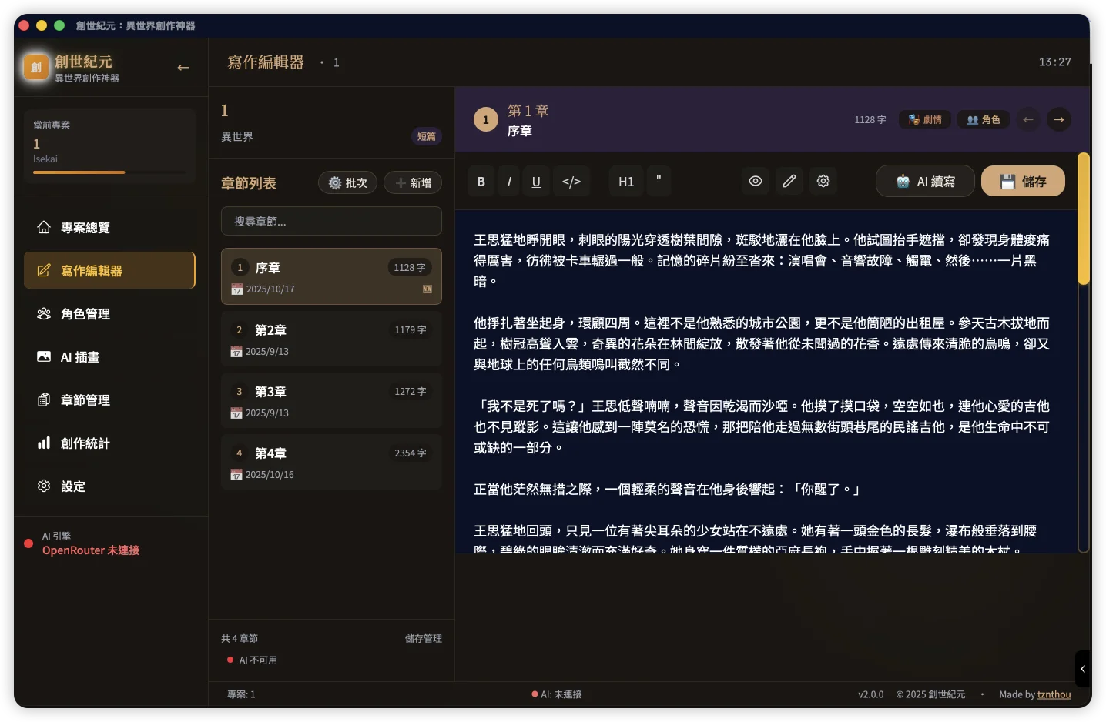Image resolution: width=1106 pixels, height=722 pixels.
Task: Toggle the preview with the eye icon
Action: click(755, 181)
